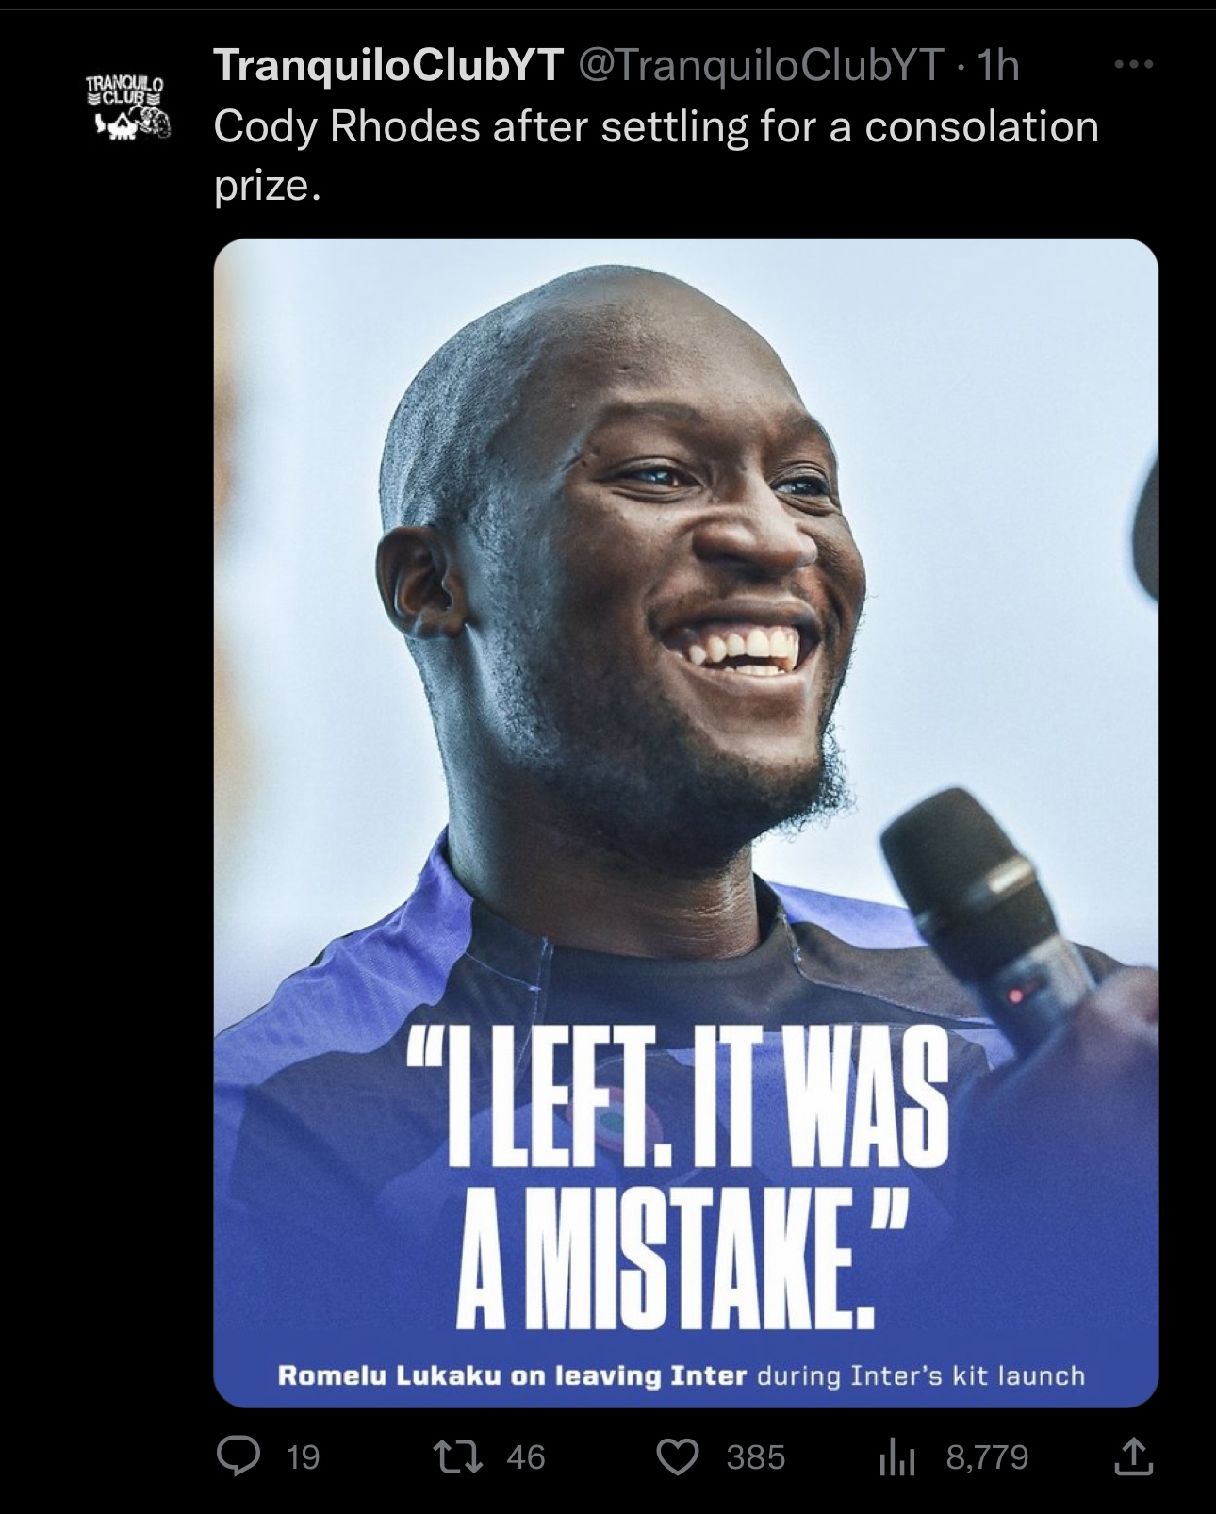Open the tweet text about Cody Rhodes
Image resolution: width=1216 pixels, height=1514 pixels.
(656, 156)
